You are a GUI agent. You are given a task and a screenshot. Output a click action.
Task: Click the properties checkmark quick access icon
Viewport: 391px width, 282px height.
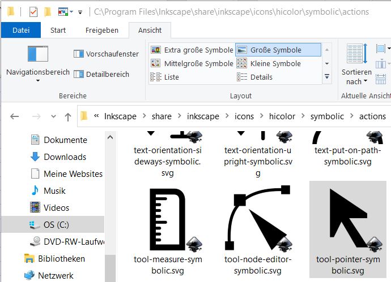pos(33,12)
